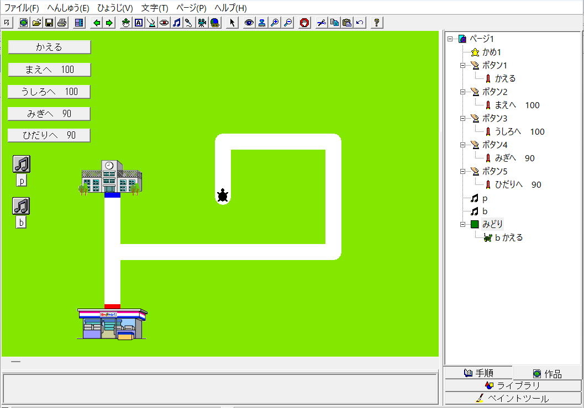Click the かえる button on canvas
Screen dimensions: 584x408
(x=49, y=47)
